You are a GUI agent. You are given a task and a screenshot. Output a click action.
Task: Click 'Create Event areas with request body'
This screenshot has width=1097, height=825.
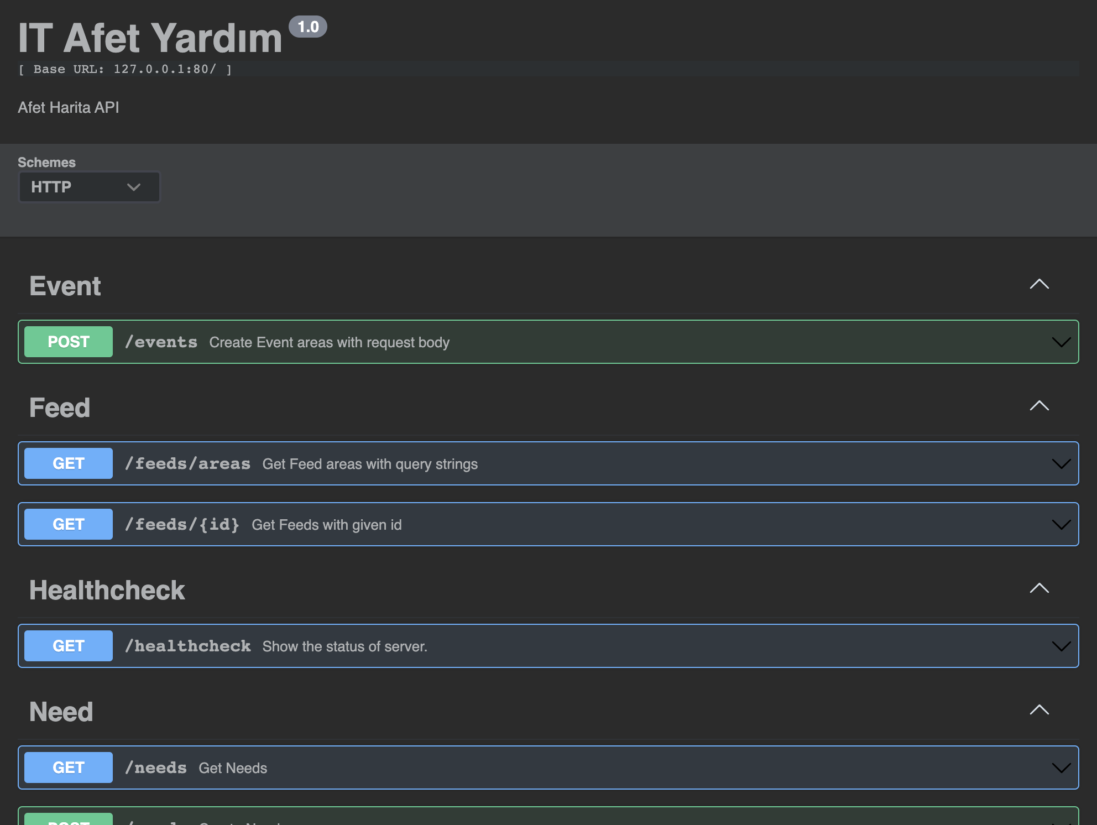[330, 342]
